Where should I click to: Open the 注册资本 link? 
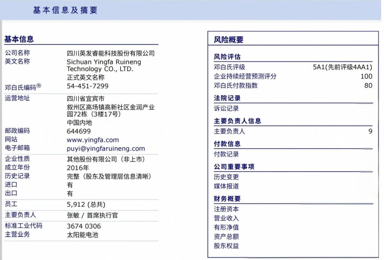click(226, 209)
